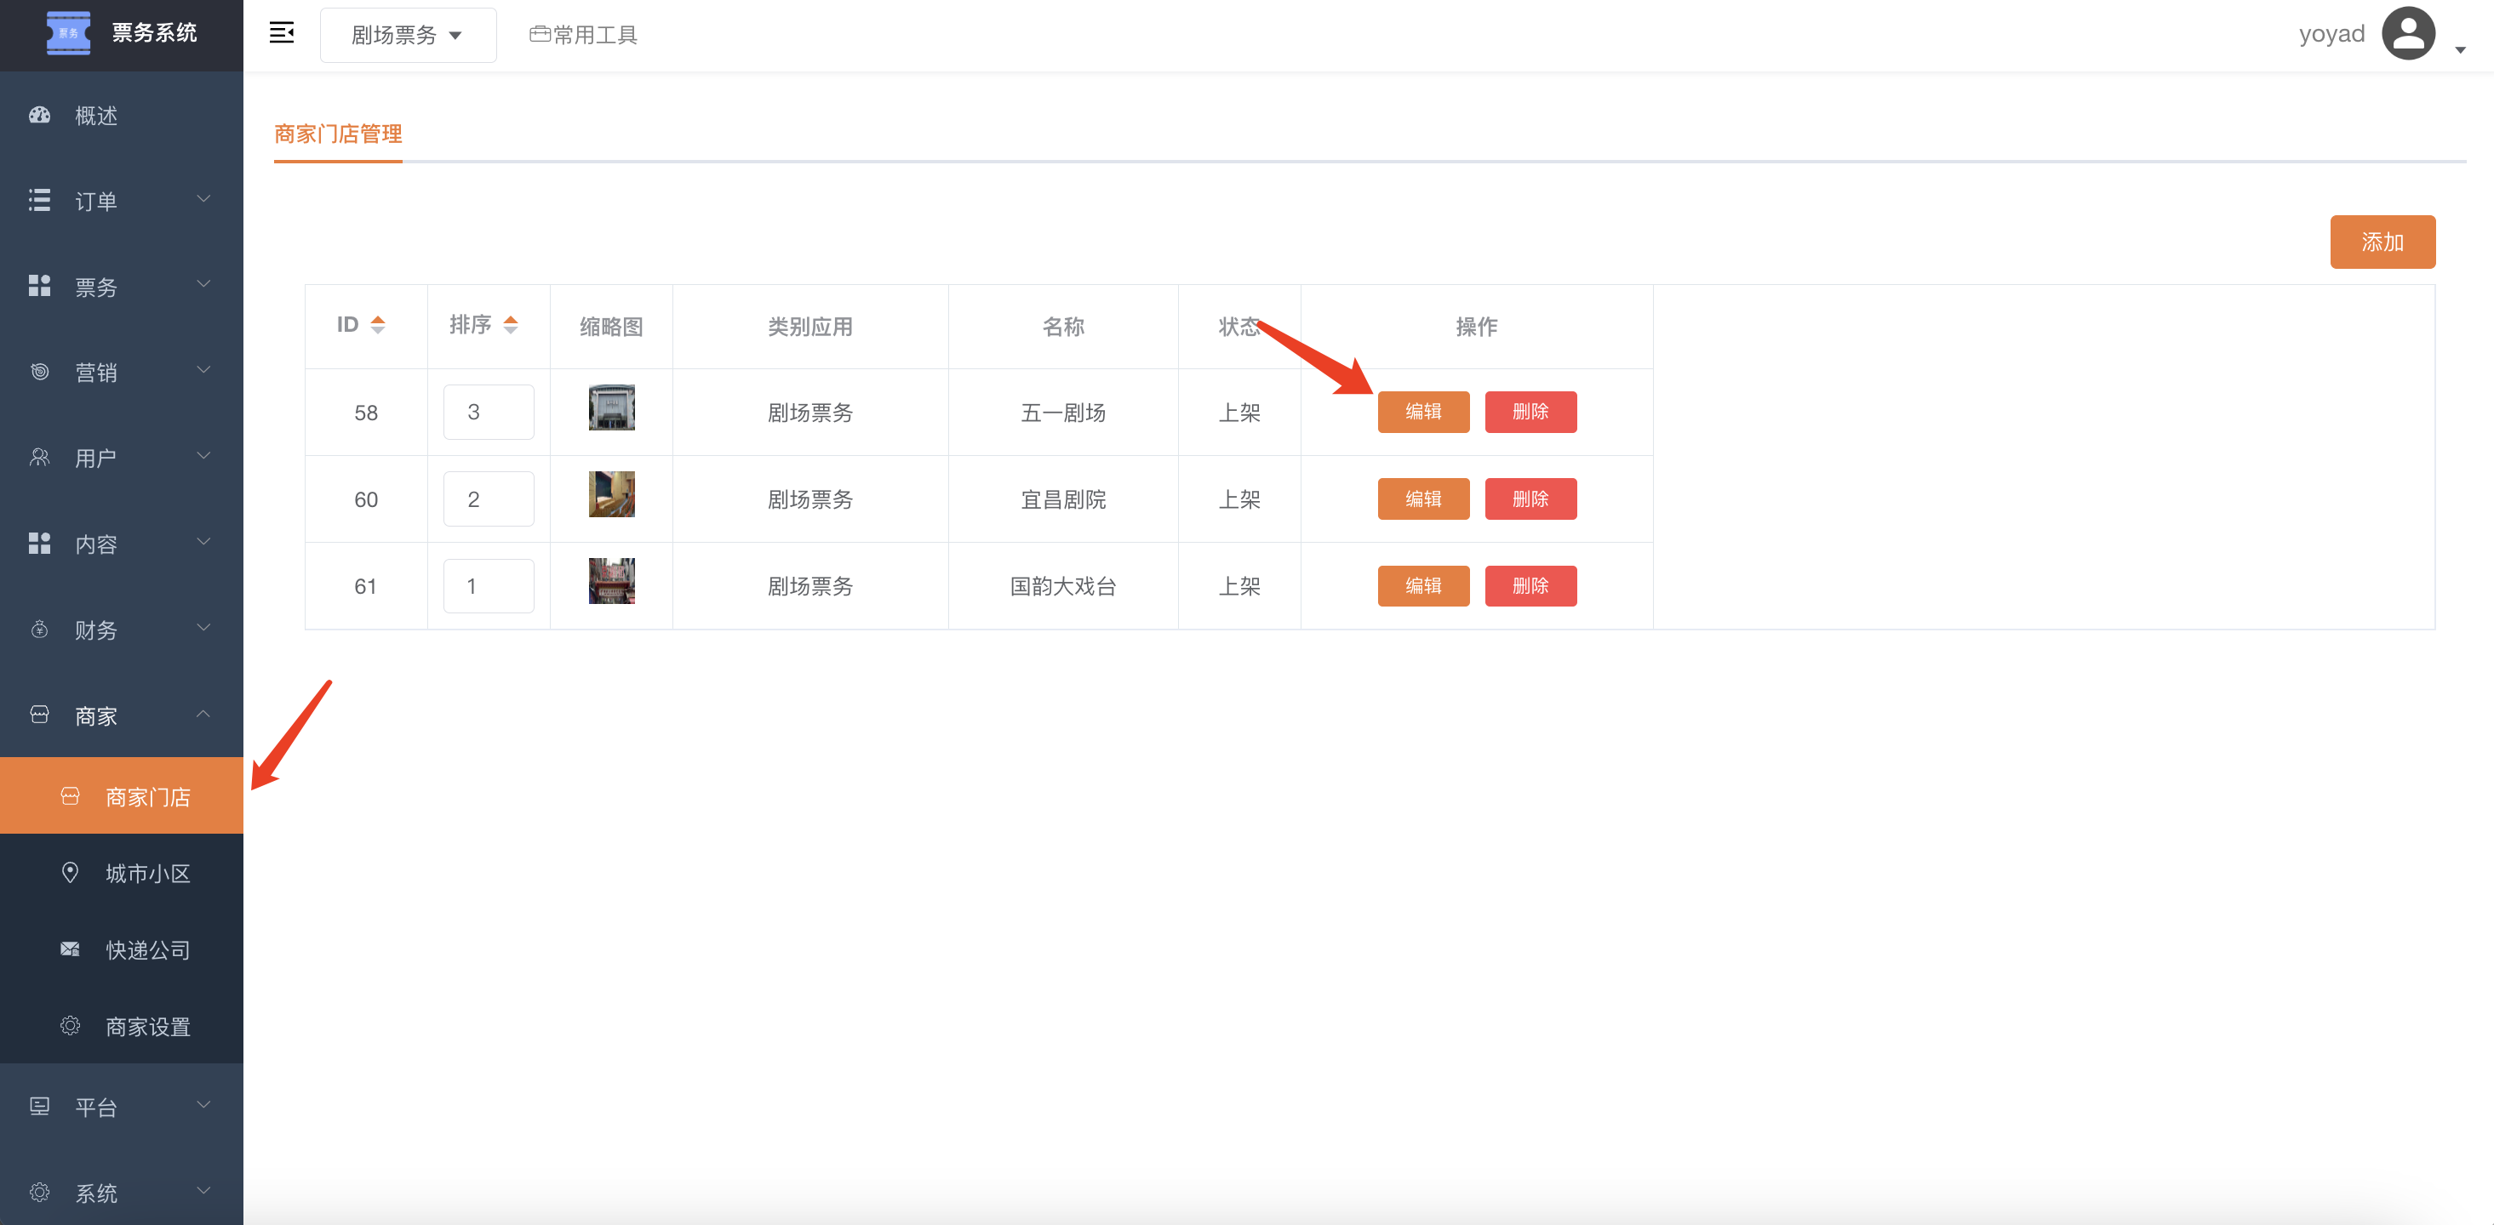Delete the 五一剧场 store row
2494x1225 pixels.
[1530, 411]
